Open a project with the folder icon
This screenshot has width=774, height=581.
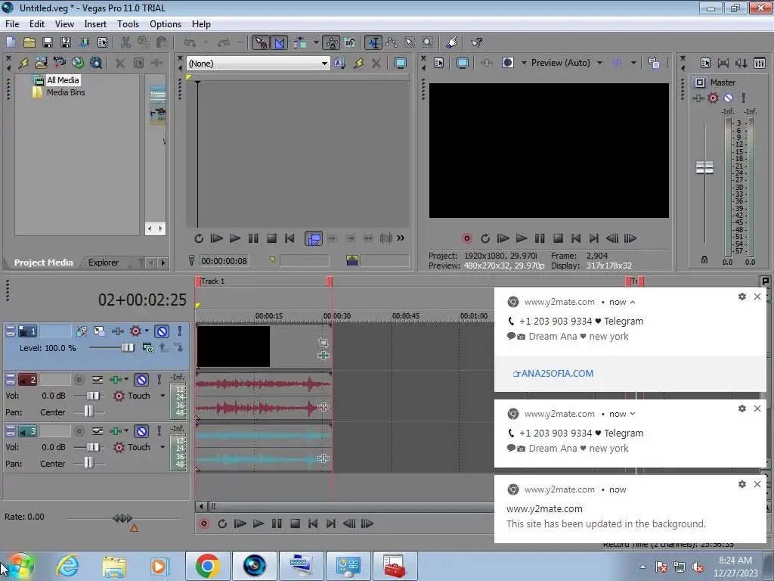(x=29, y=42)
